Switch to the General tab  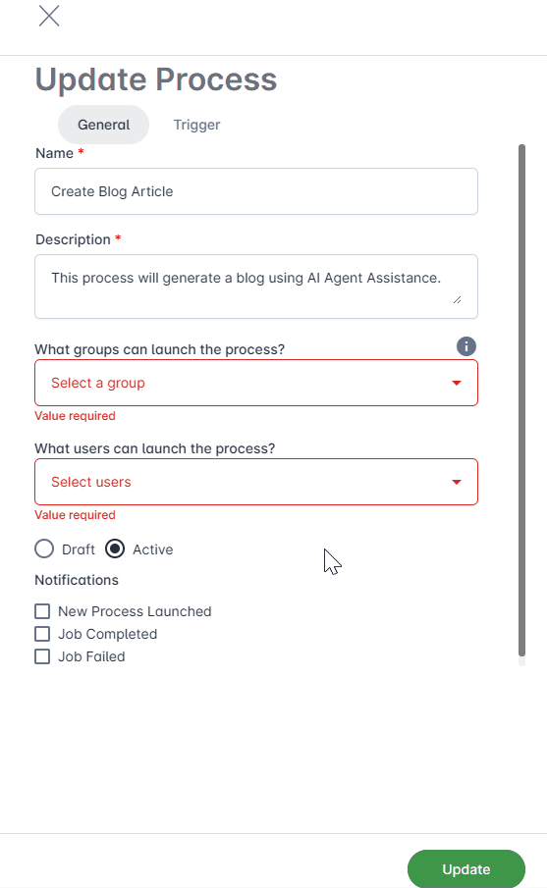coord(104,125)
